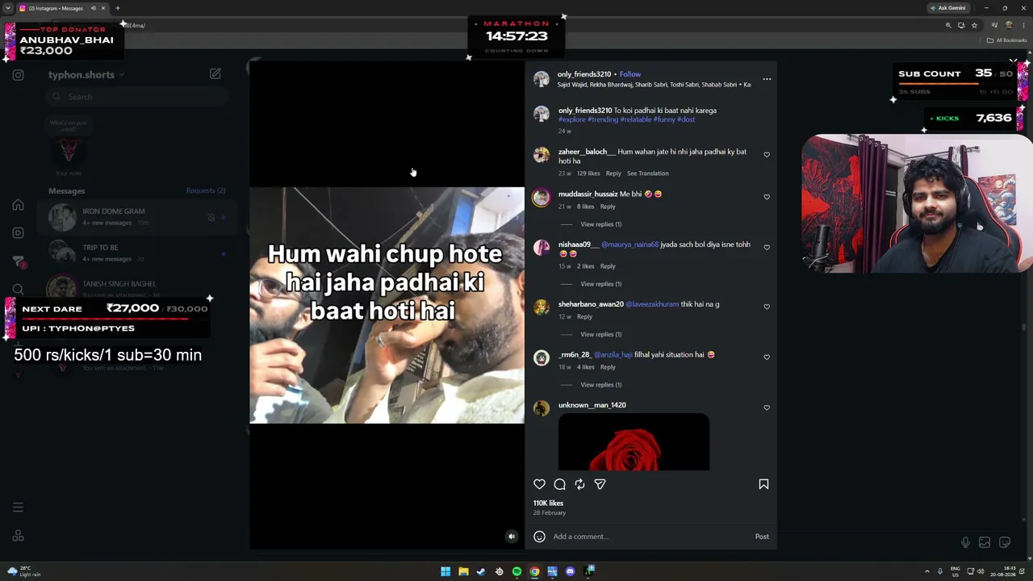1033x581 pixels.
Task: Open Spotify from the taskbar
Action: point(516,571)
